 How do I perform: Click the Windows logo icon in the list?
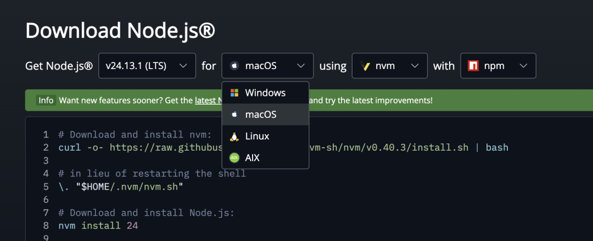[234, 93]
